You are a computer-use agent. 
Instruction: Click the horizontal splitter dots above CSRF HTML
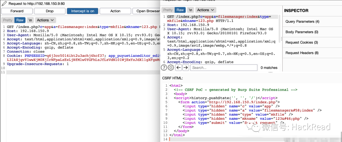(270, 72)
